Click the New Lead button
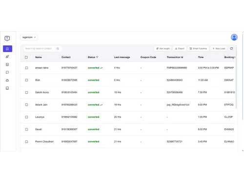 (219, 48)
